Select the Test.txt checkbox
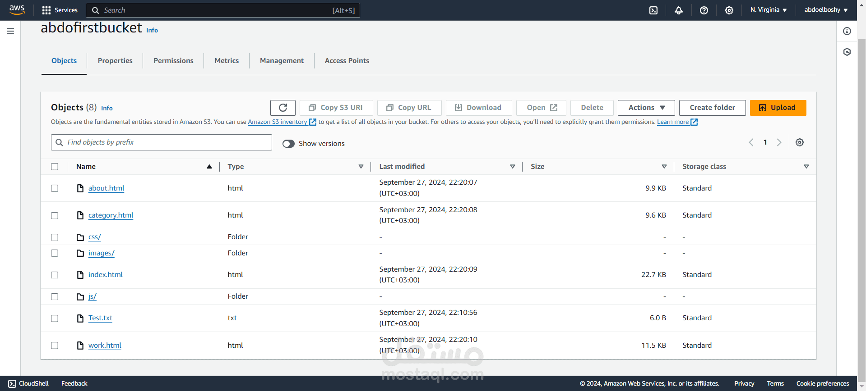Viewport: 866px width, 391px height. click(55, 318)
